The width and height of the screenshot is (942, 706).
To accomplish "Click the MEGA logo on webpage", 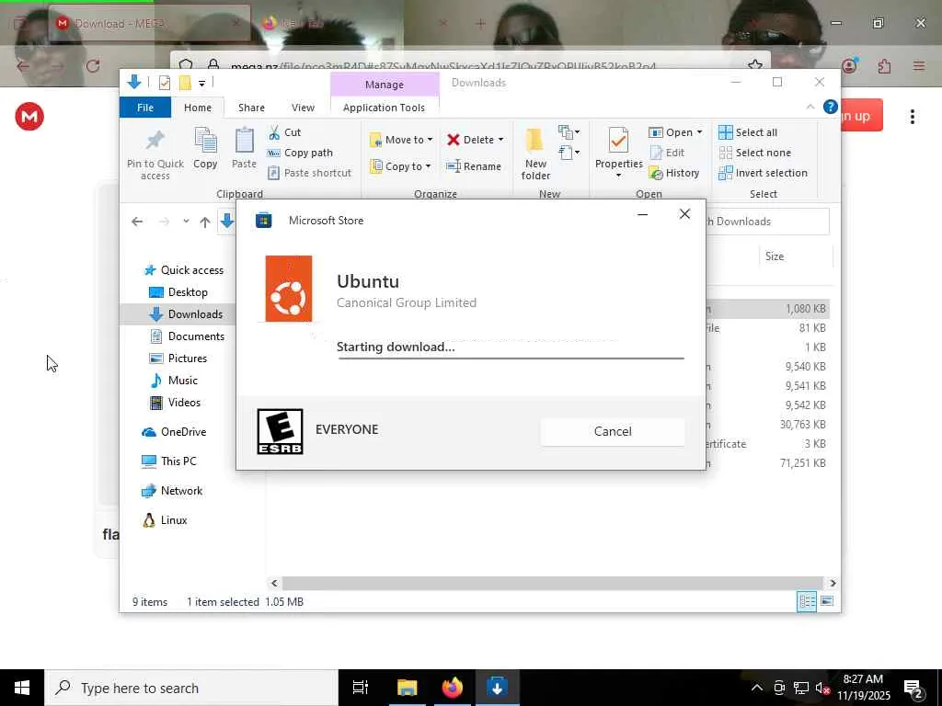I will pyautogui.click(x=29, y=117).
